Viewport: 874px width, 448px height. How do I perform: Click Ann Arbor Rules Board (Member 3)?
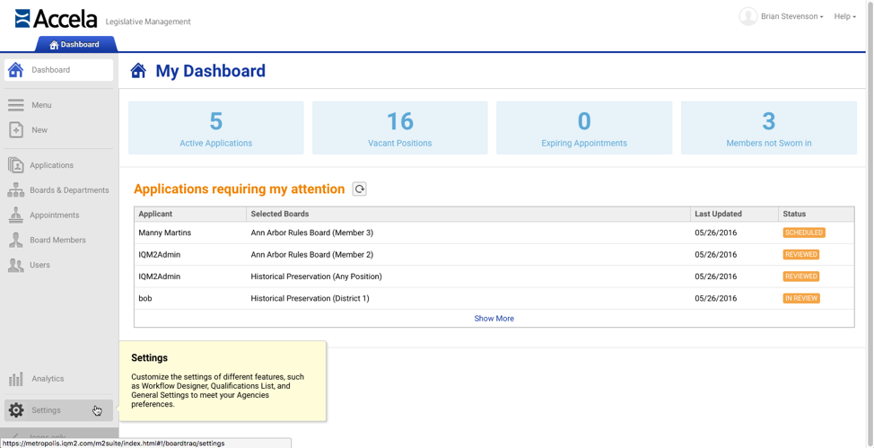312,233
